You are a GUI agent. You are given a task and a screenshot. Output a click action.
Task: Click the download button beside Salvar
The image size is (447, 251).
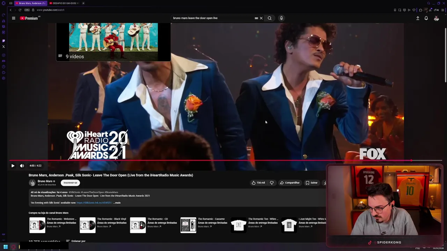[x=325, y=183]
